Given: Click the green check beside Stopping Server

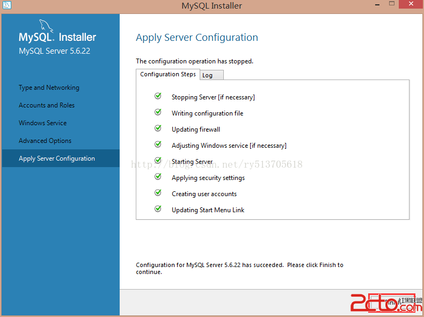Looking at the screenshot, I should click(158, 96).
